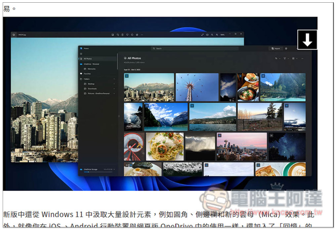Click the cloud badge on the Space Needle thumbnail
Screen dimensions: 336x230
(220, 135)
